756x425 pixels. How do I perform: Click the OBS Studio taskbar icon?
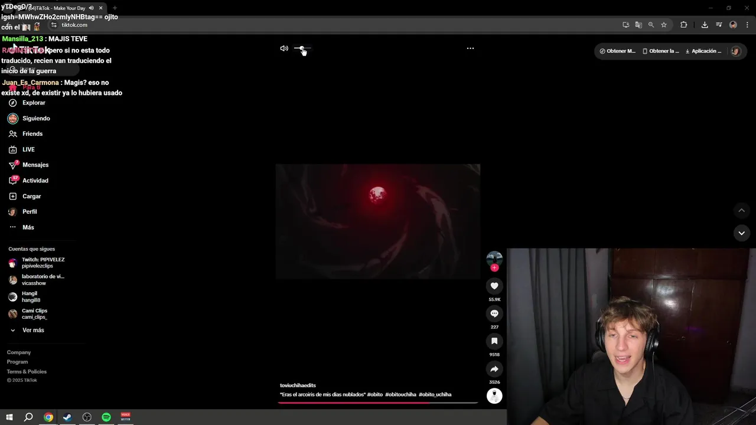tap(87, 417)
